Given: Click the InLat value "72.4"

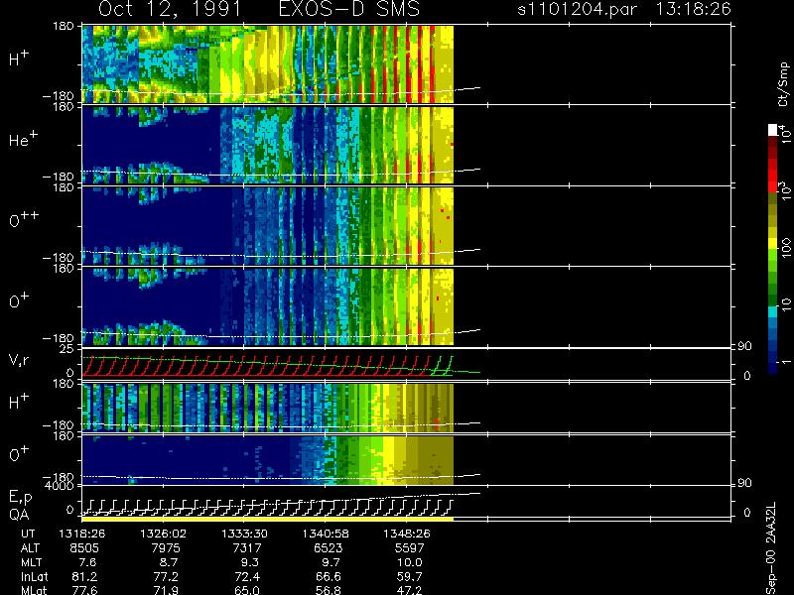Looking at the screenshot, I should coord(246,577).
